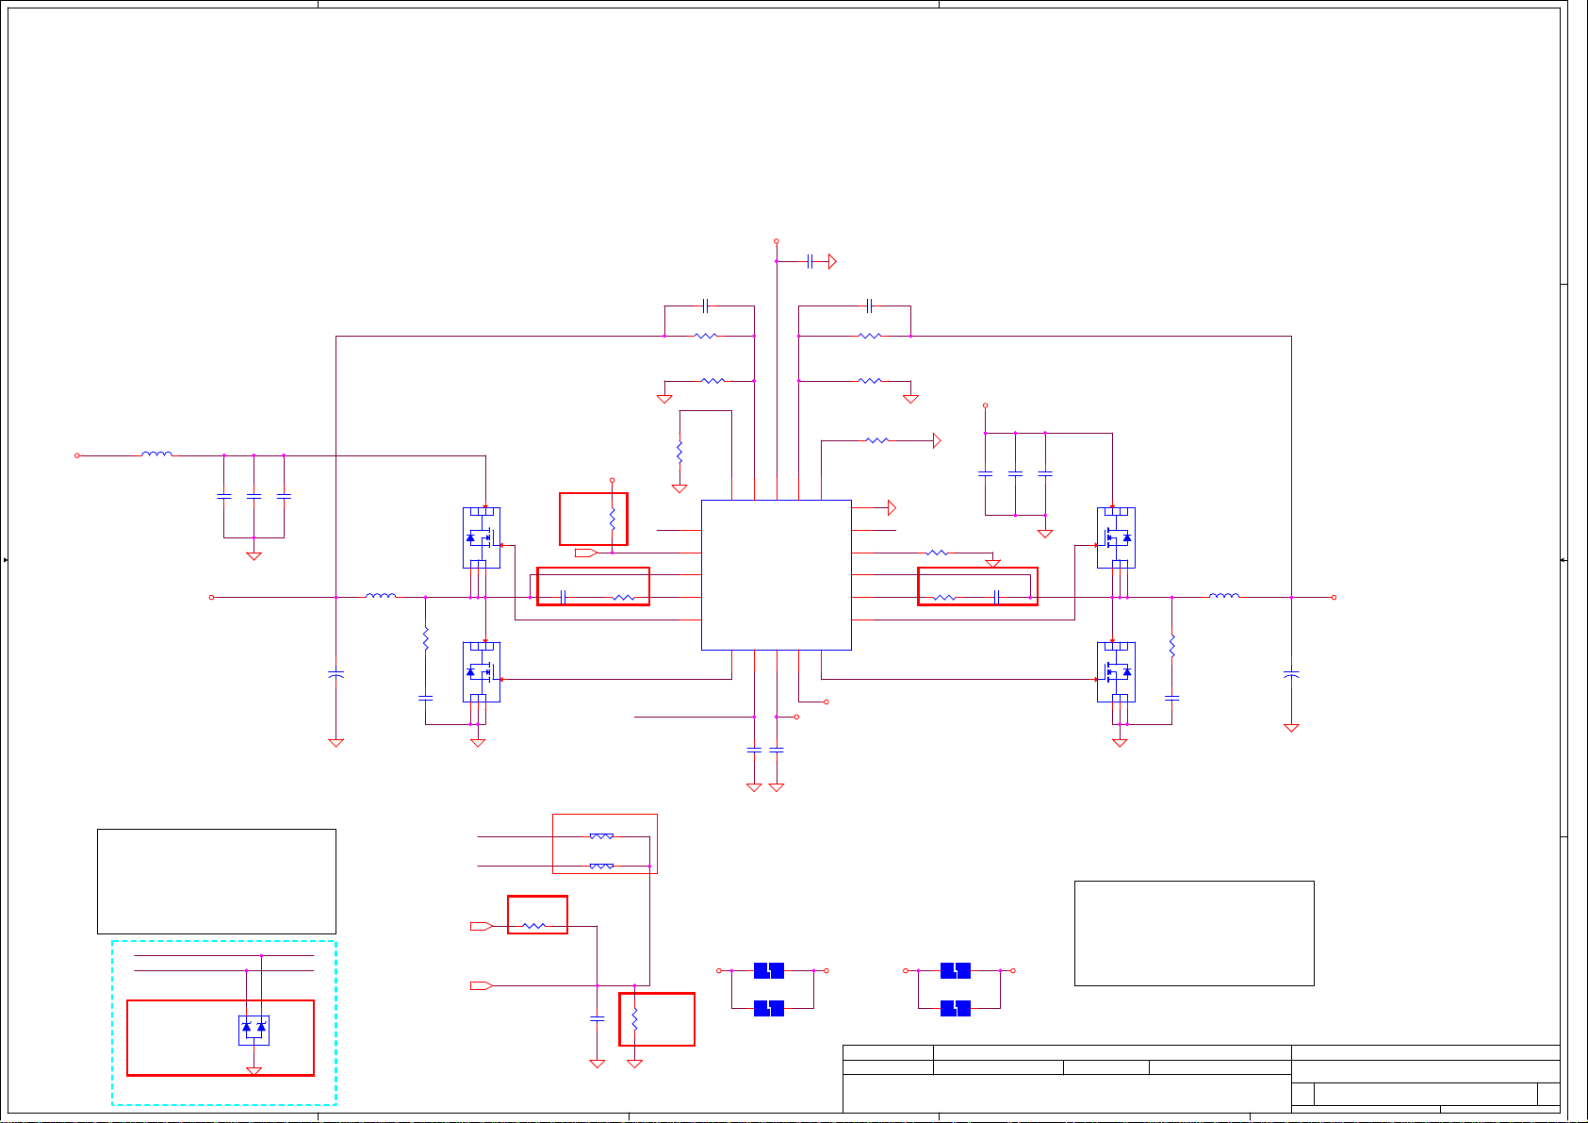The image size is (1588, 1123).
Task: Click the vertical resistor above-left of the IC
Action: tap(679, 451)
